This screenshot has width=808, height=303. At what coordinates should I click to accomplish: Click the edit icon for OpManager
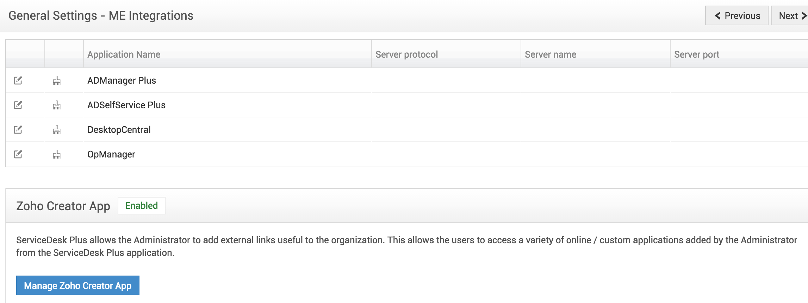coord(18,154)
